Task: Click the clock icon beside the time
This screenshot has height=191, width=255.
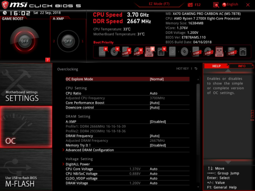Action: [5, 13]
